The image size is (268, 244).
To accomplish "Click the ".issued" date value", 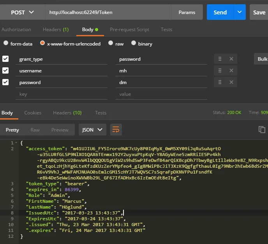I will coord(100,225).
